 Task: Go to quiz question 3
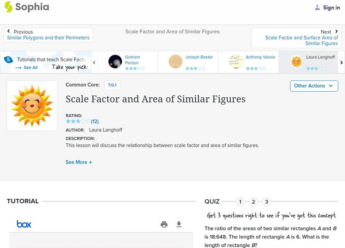[267, 201]
